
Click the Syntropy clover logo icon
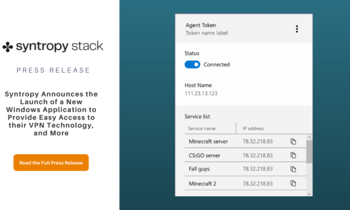pyautogui.click(x=8, y=47)
